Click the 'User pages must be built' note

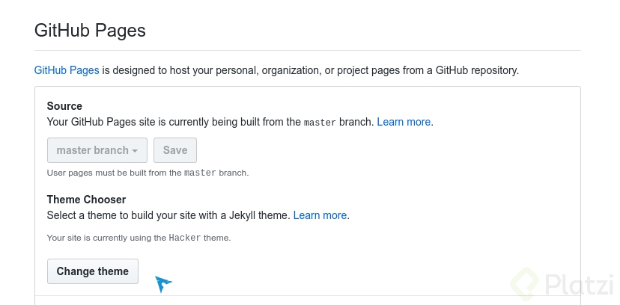148,173
